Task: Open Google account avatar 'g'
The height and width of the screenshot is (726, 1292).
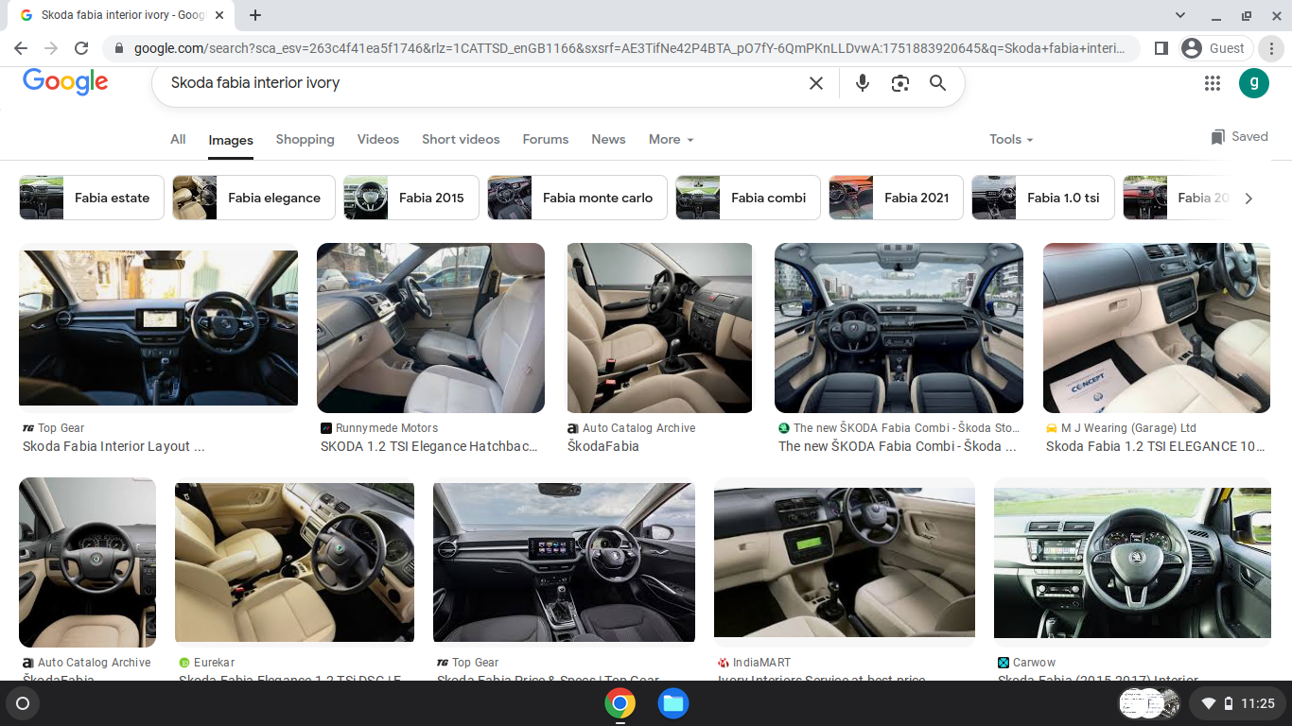Action: click(1254, 83)
